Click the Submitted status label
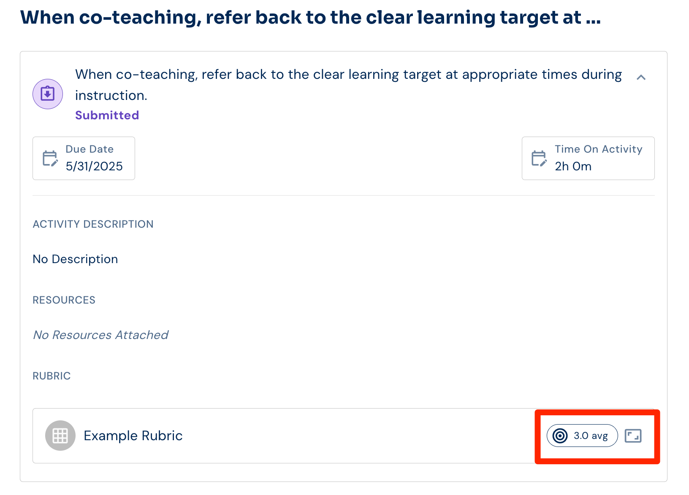Screen dimensions: 689x495 [107, 115]
